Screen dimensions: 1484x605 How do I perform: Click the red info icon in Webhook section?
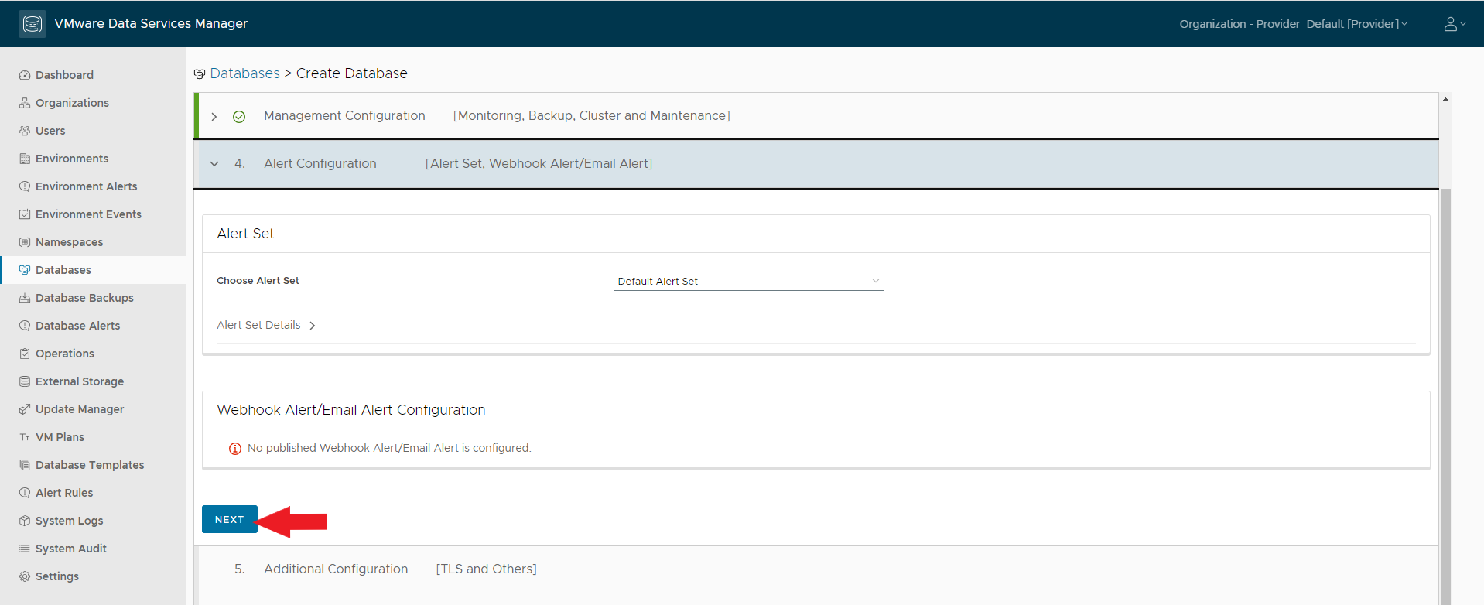235,449
